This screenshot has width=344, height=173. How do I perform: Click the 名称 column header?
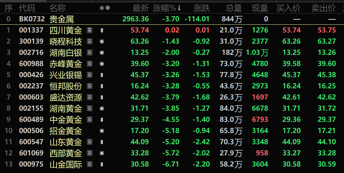(58, 8)
